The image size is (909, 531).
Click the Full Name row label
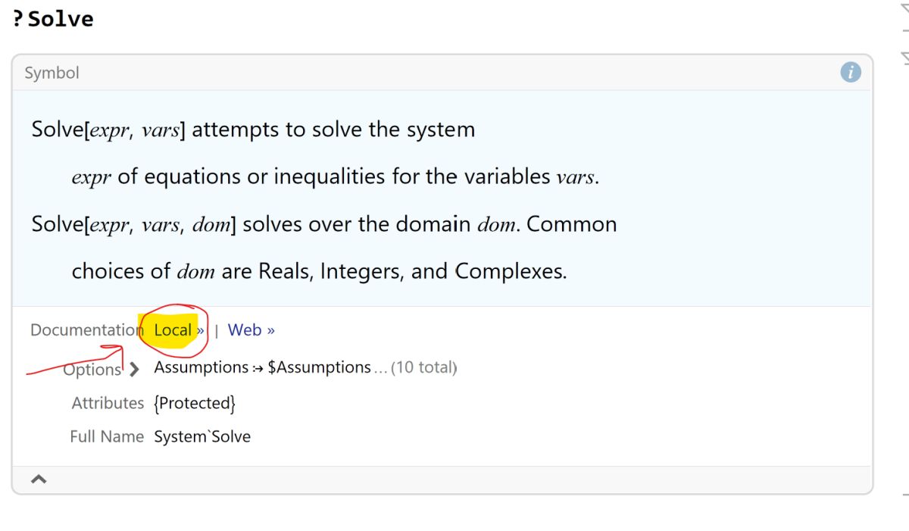(x=107, y=436)
